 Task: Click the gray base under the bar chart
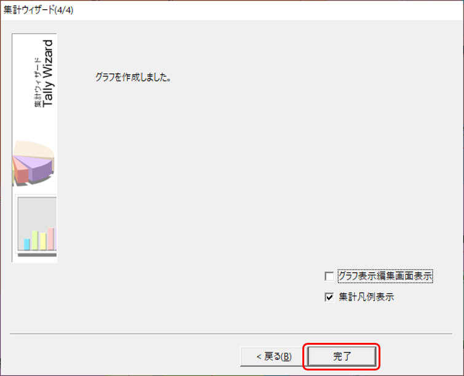37,255
